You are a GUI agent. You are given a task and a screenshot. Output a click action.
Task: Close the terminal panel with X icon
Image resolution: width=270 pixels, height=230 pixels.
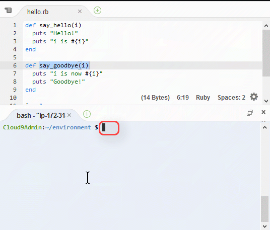263,112
